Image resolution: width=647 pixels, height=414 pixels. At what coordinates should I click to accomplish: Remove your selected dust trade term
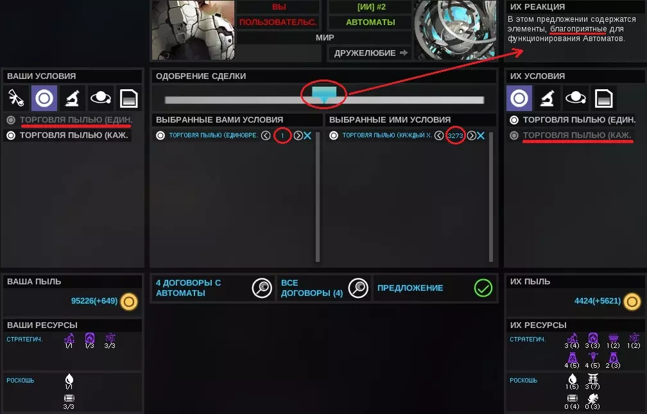click(x=307, y=135)
